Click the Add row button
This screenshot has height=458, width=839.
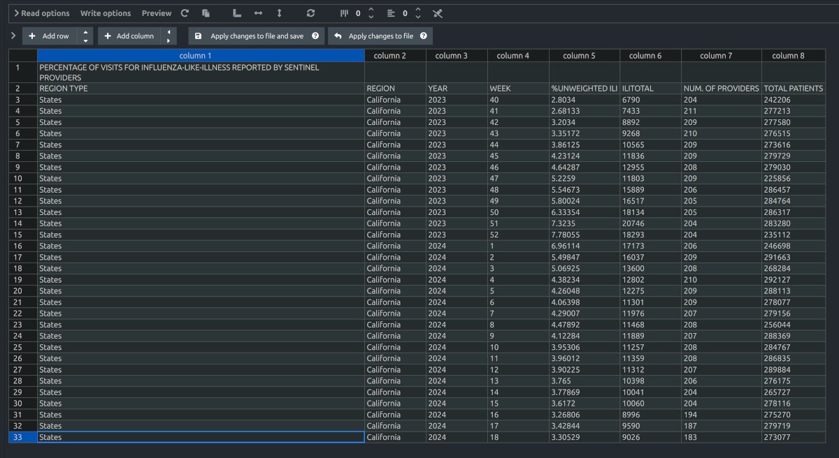50,36
